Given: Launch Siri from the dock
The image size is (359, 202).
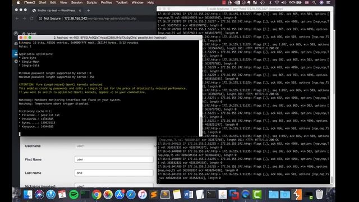Looking at the screenshot, I should tap(39, 195).
